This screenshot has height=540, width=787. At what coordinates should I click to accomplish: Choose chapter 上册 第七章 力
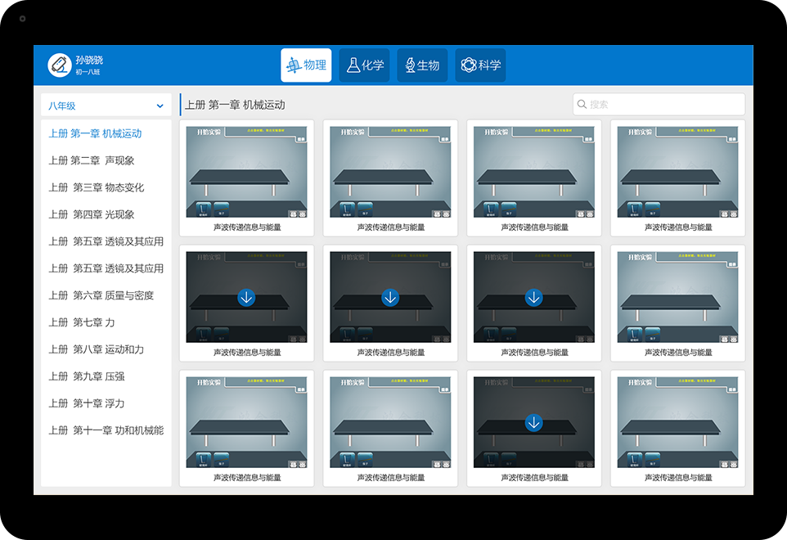pyautogui.click(x=81, y=323)
